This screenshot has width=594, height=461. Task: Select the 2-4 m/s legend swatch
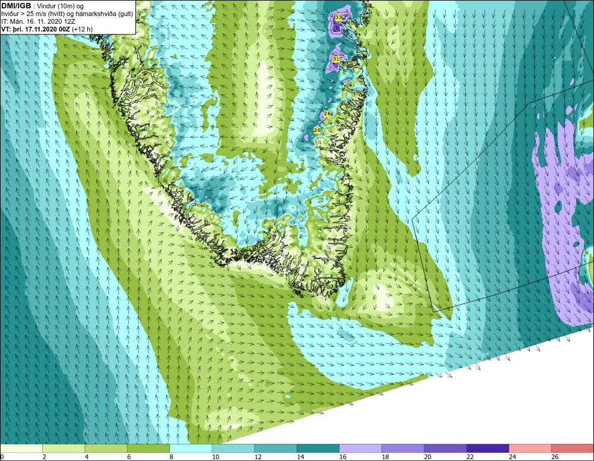64,449
